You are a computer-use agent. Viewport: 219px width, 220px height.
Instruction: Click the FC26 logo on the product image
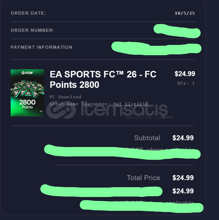tap(27, 73)
